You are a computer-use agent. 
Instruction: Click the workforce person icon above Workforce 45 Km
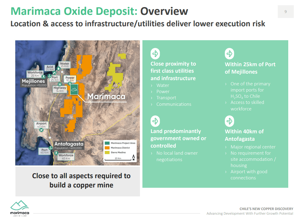coord(56,153)
